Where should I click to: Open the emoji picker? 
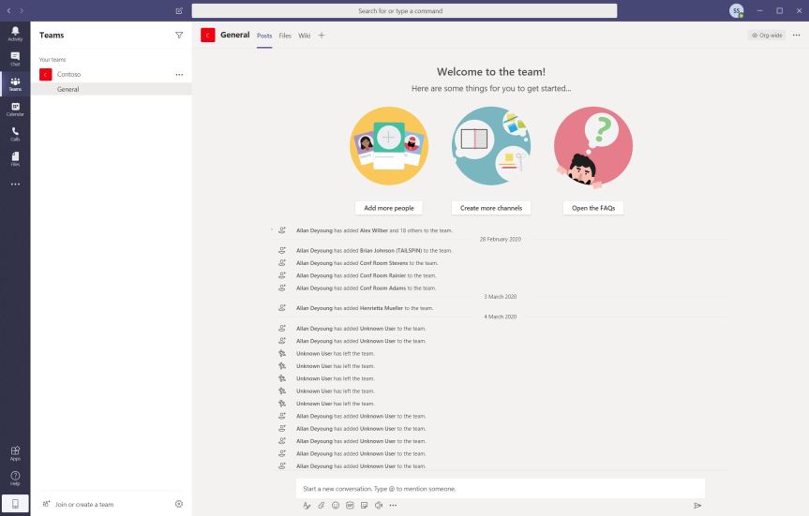[336, 505]
